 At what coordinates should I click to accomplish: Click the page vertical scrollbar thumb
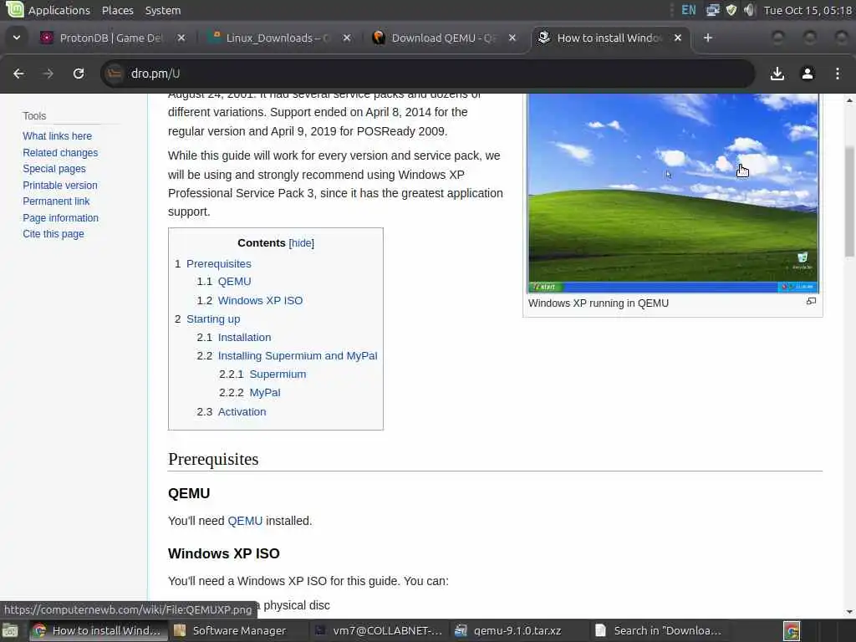point(849,201)
